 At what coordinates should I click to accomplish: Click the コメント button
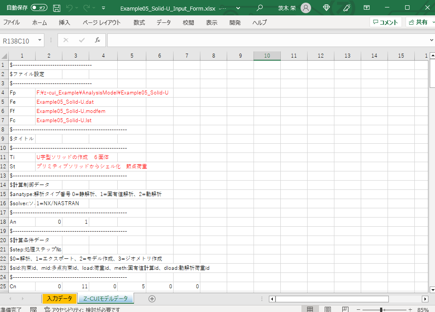pyautogui.click(x=385, y=22)
